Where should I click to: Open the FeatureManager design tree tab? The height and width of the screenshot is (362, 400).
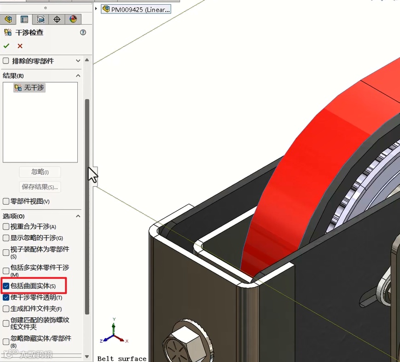(8, 19)
